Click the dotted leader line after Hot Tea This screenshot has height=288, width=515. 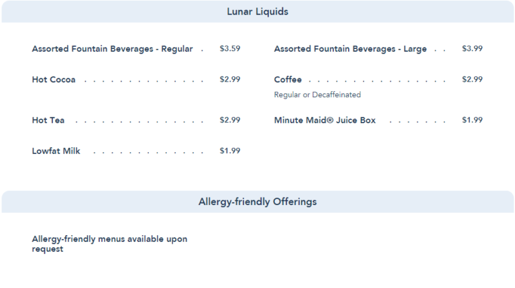(139, 121)
